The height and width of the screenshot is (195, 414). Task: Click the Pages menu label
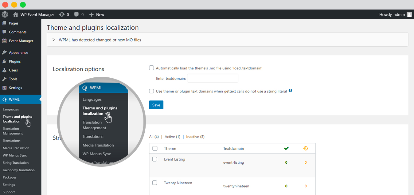tap(14, 23)
